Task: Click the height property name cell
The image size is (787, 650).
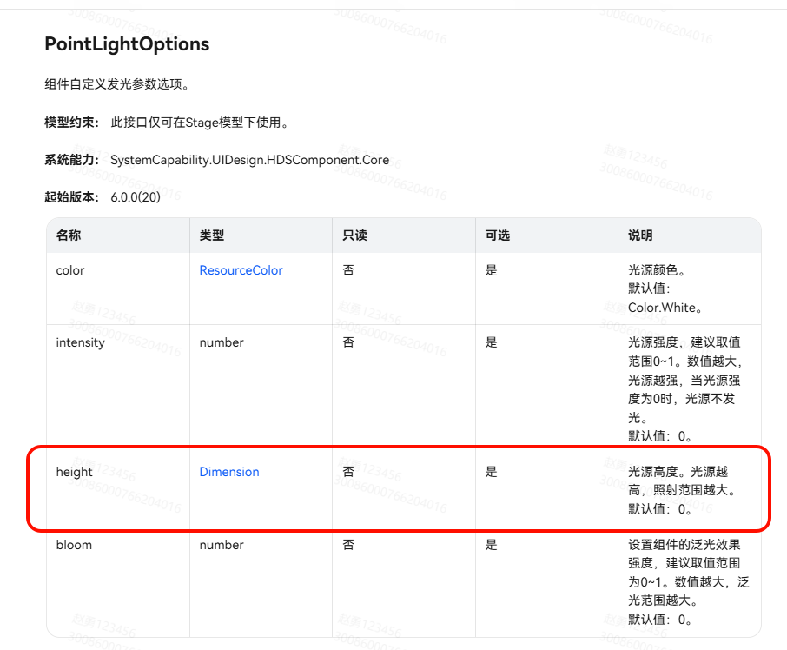Action: coord(74,472)
